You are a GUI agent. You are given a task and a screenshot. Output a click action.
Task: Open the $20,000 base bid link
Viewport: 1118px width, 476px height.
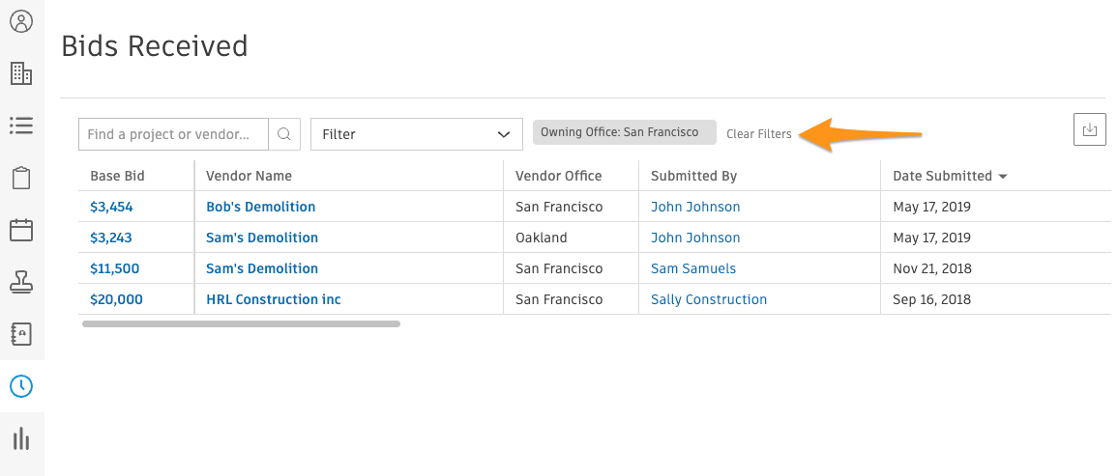(116, 299)
